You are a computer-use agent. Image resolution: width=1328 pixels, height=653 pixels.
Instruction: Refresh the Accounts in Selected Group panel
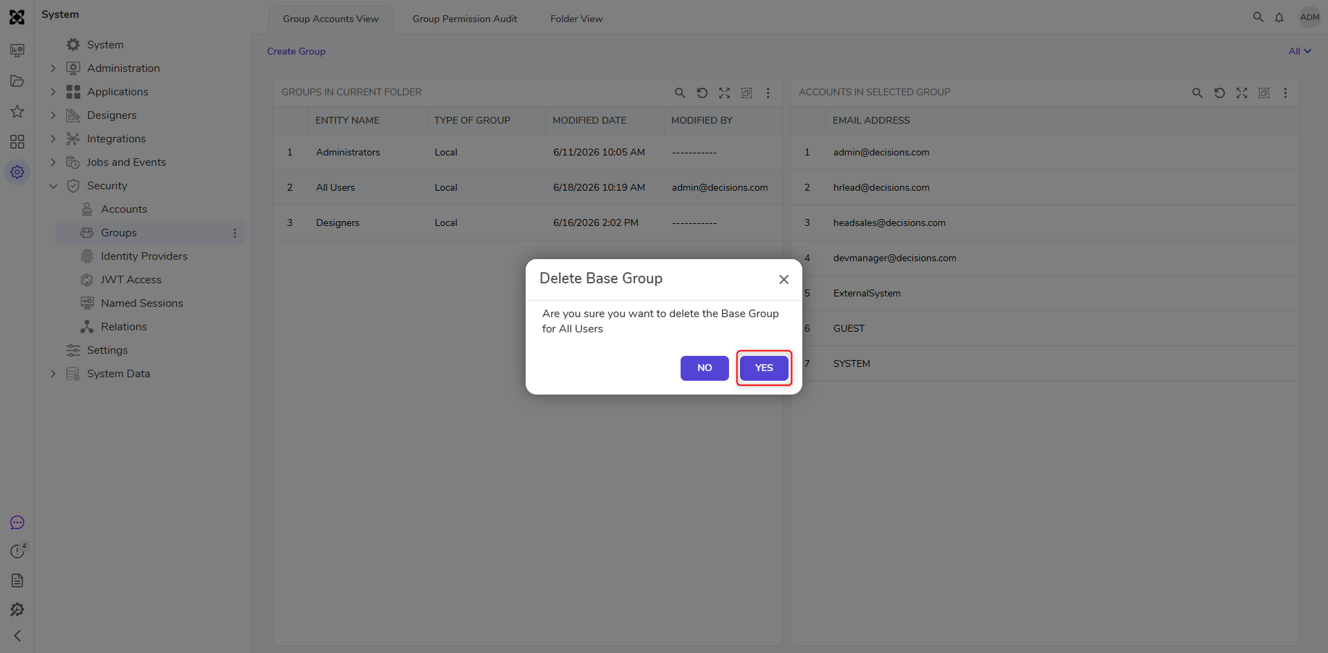1219,93
